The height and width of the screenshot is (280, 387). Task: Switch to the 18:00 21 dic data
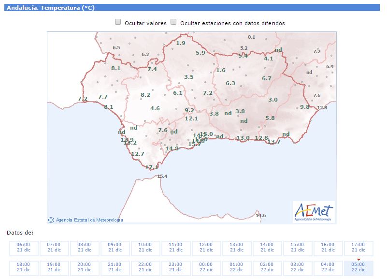tap(23, 267)
